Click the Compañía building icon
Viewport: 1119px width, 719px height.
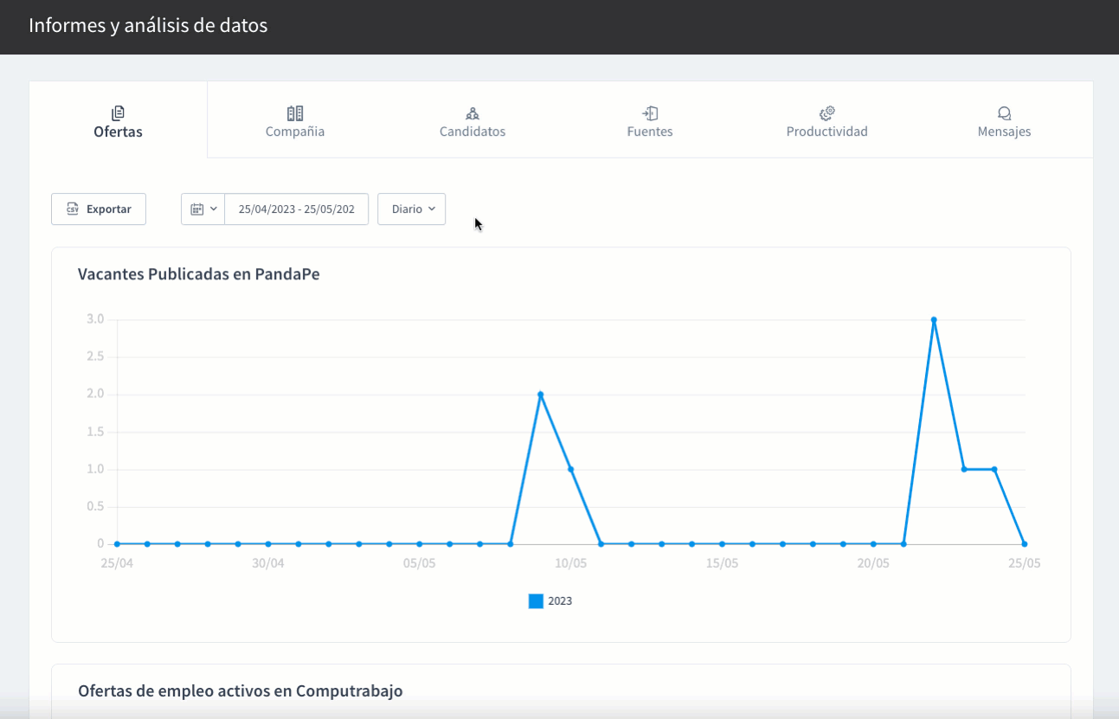coord(295,113)
